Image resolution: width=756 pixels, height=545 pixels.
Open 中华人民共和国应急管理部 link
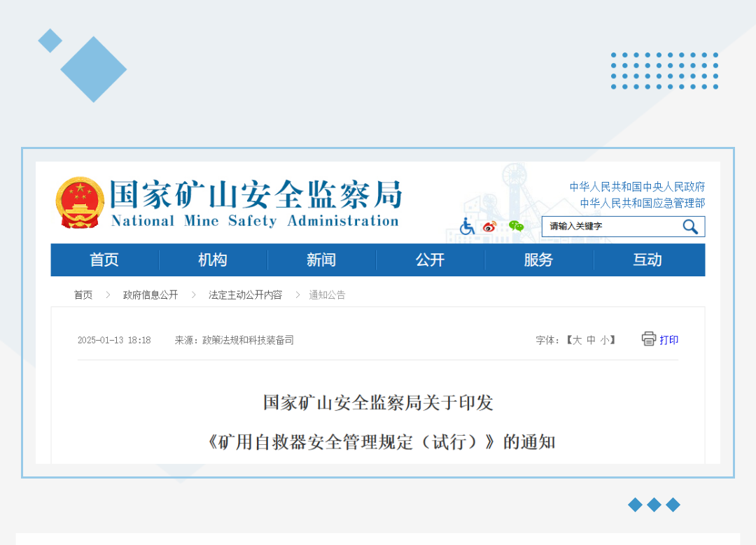click(x=642, y=204)
